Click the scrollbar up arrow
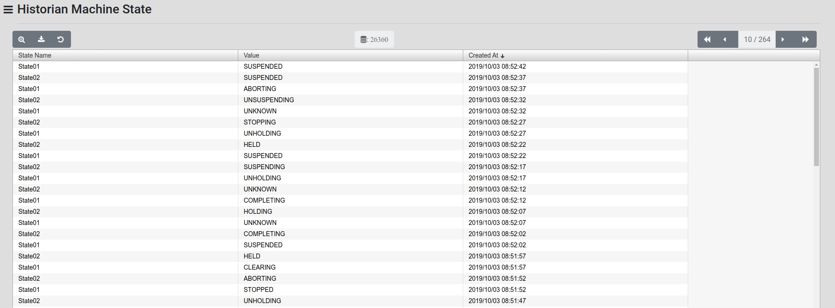The height and width of the screenshot is (308, 835). (816, 65)
